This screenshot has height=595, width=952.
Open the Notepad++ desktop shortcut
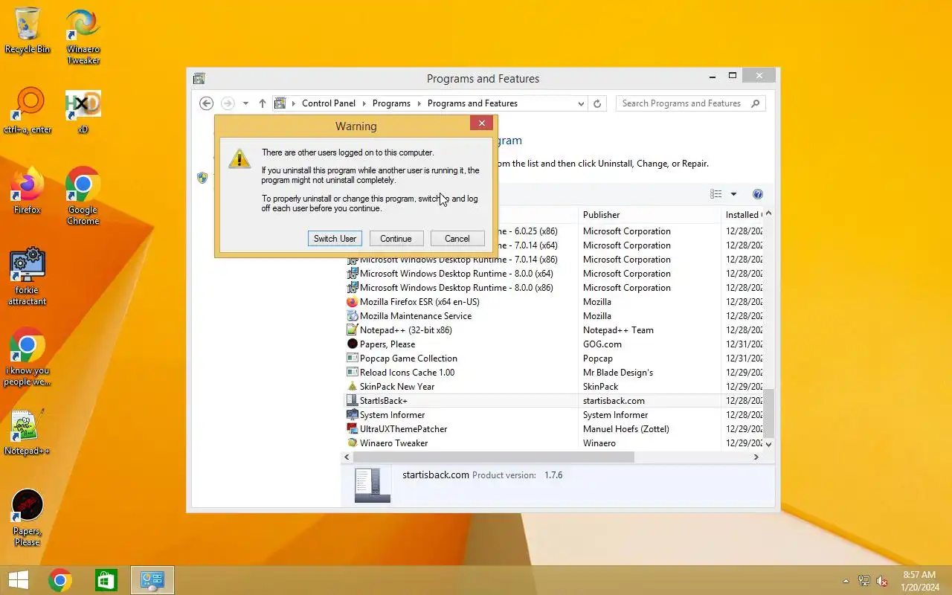[x=28, y=431]
